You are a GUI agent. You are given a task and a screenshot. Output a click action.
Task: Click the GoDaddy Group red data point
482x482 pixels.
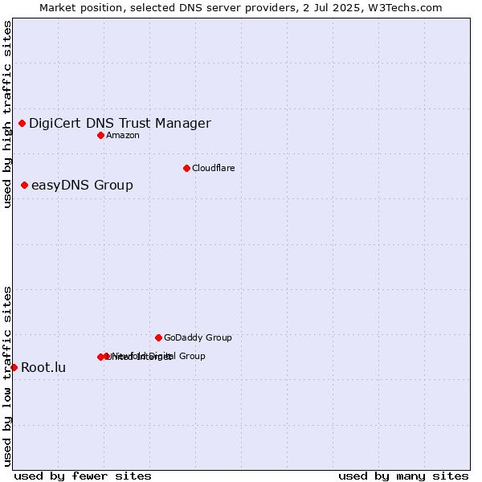pyautogui.click(x=158, y=338)
